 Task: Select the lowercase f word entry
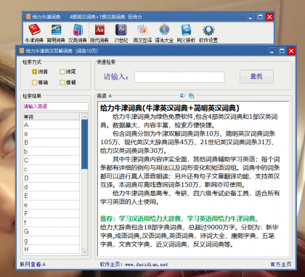pos(52,223)
